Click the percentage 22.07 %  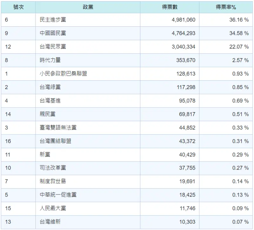[x=239, y=47]
